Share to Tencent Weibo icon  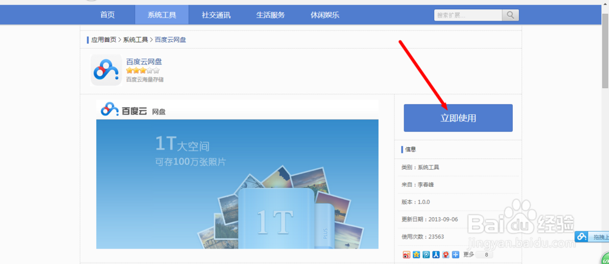pos(426,255)
